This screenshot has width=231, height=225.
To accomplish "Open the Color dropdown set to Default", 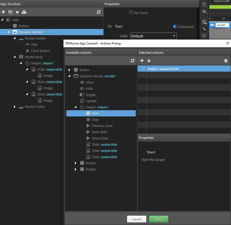I will [153, 36].
